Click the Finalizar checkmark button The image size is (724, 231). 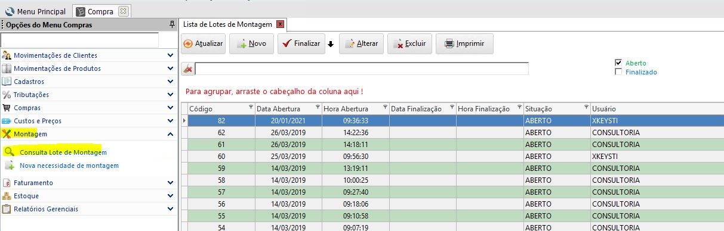pos(300,44)
